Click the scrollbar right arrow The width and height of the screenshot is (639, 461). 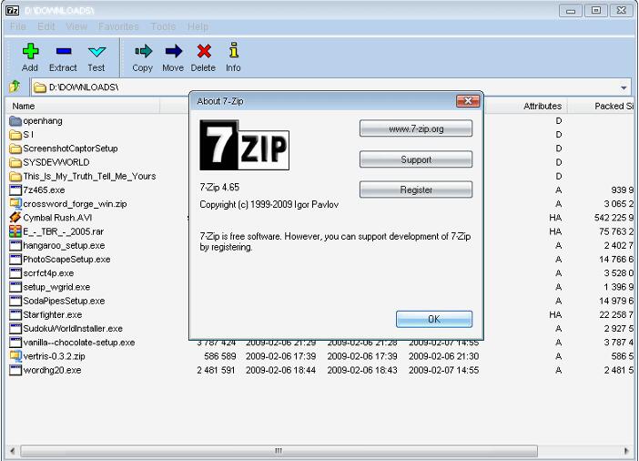coord(626,450)
